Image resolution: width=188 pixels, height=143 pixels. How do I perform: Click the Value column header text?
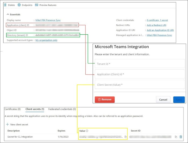tap(82, 131)
